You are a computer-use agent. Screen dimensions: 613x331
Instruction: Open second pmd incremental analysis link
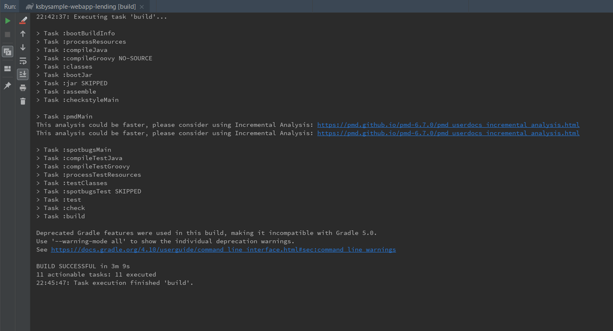(x=448, y=133)
